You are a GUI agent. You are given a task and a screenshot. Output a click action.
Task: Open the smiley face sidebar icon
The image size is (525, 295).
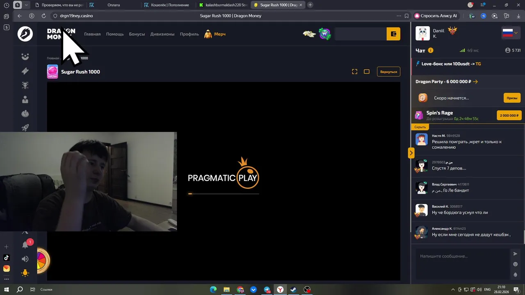pos(25,57)
